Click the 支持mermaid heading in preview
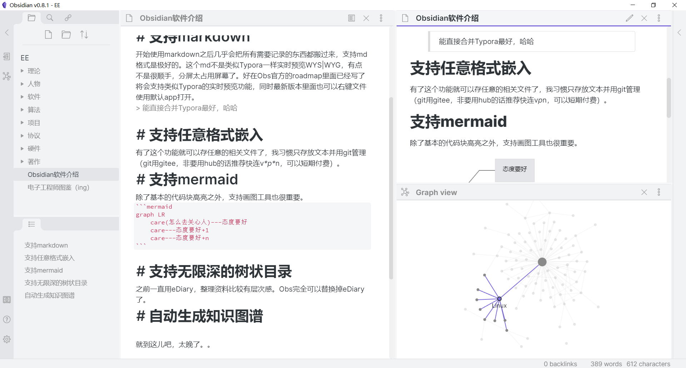686x368 pixels. point(458,121)
